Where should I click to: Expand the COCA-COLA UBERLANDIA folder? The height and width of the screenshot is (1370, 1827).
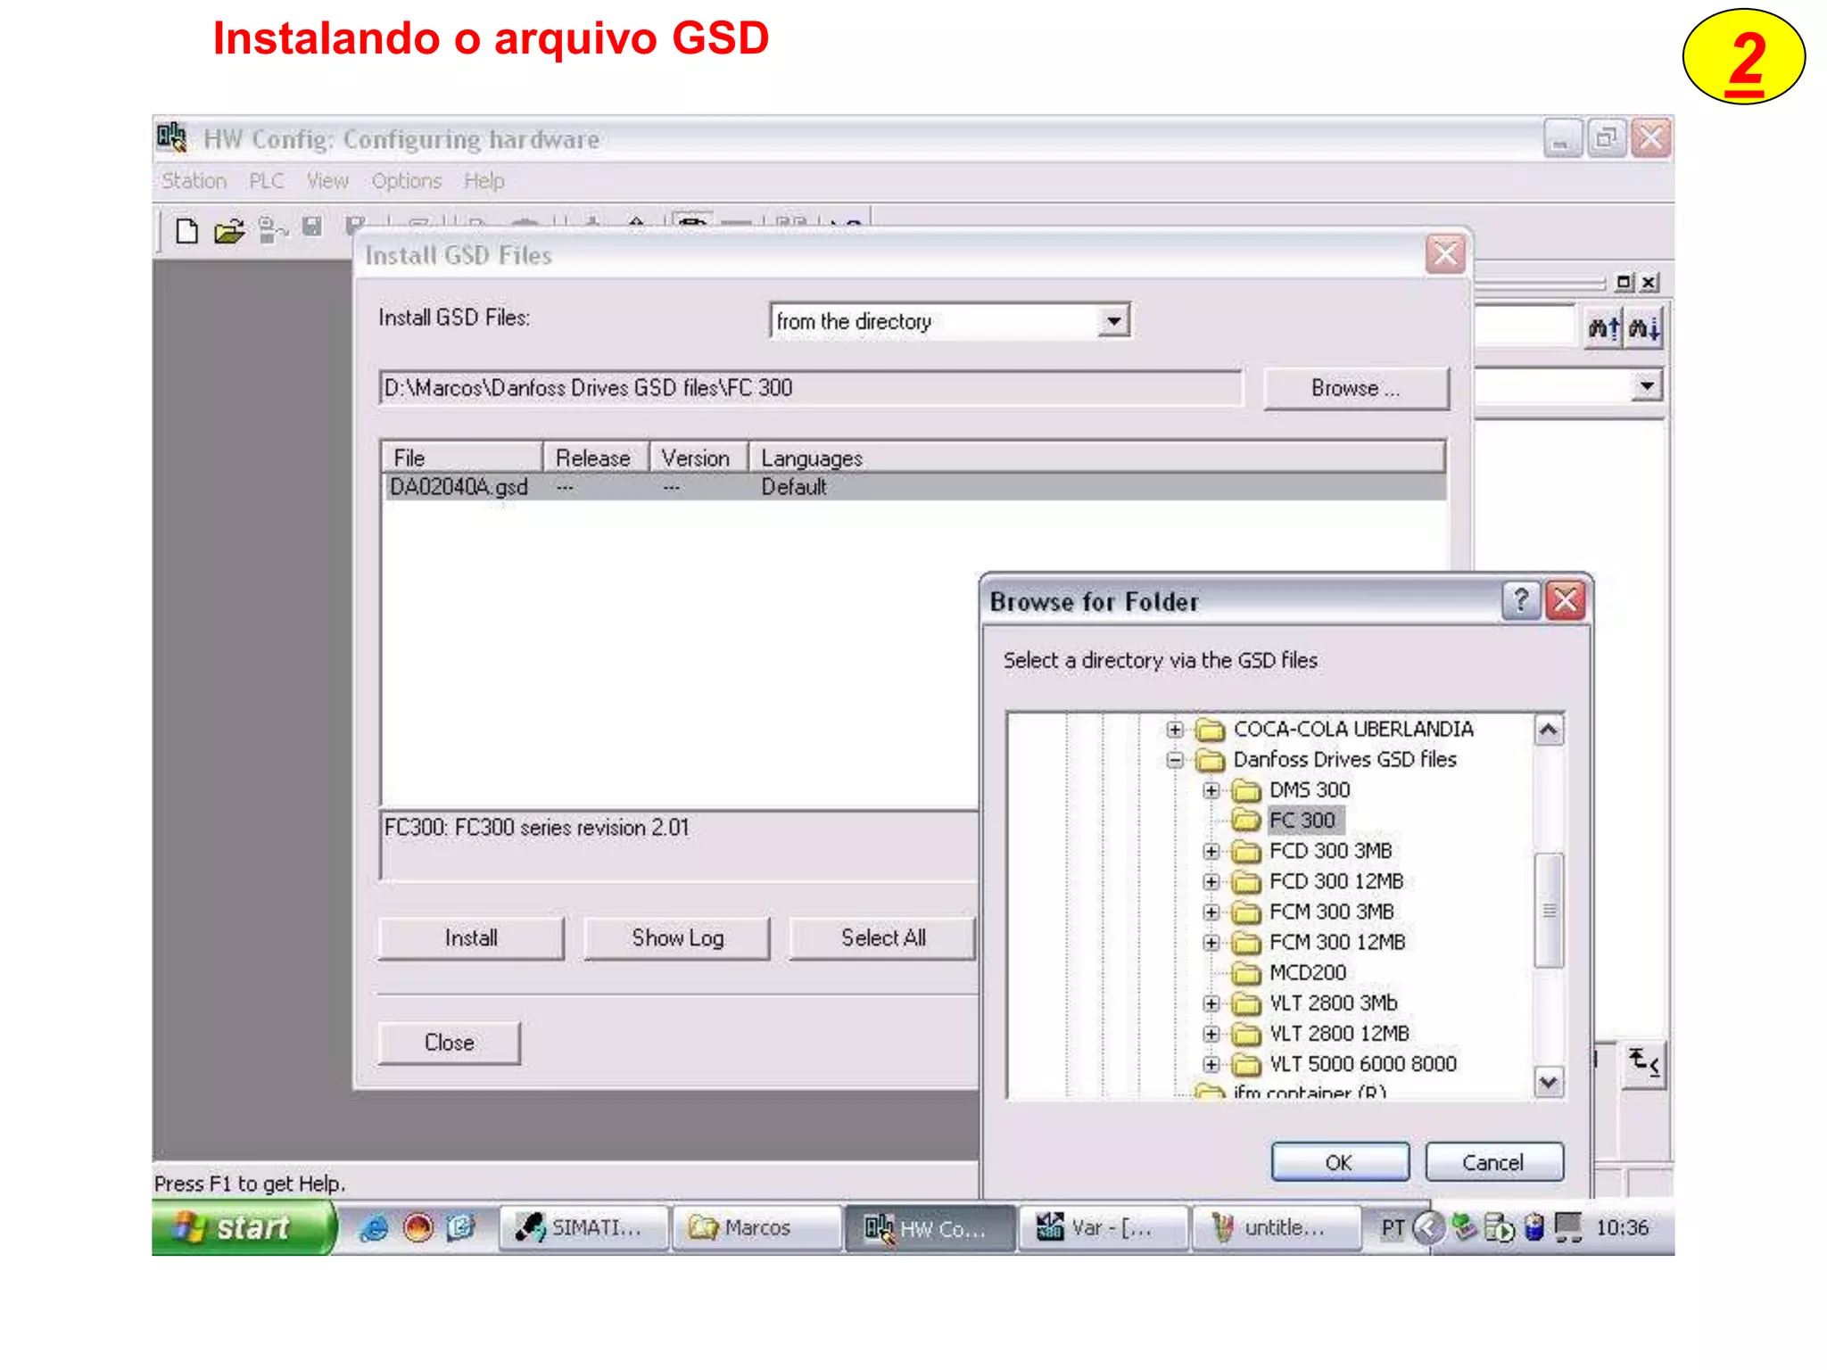(x=1175, y=730)
